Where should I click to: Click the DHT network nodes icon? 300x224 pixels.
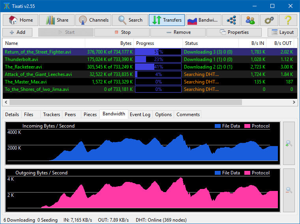tap(231, 20)
